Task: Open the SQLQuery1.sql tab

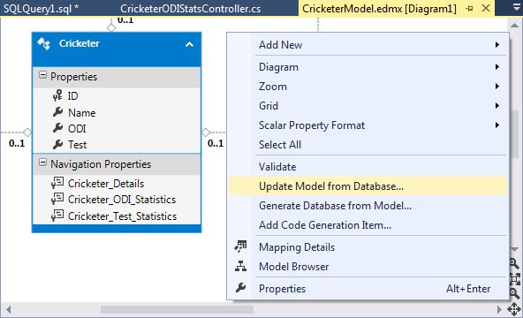Action: [x=41, y=8]
